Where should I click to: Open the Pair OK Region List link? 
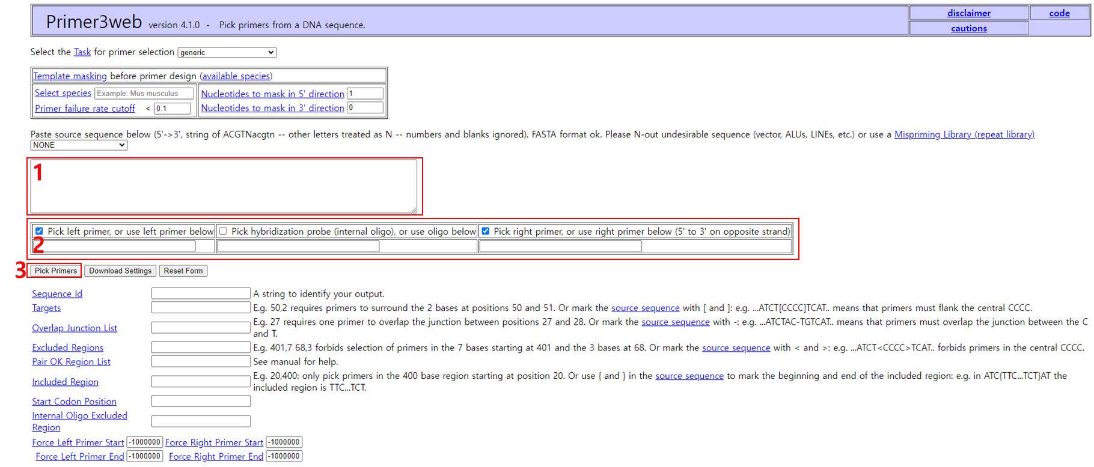coord(71,362)
